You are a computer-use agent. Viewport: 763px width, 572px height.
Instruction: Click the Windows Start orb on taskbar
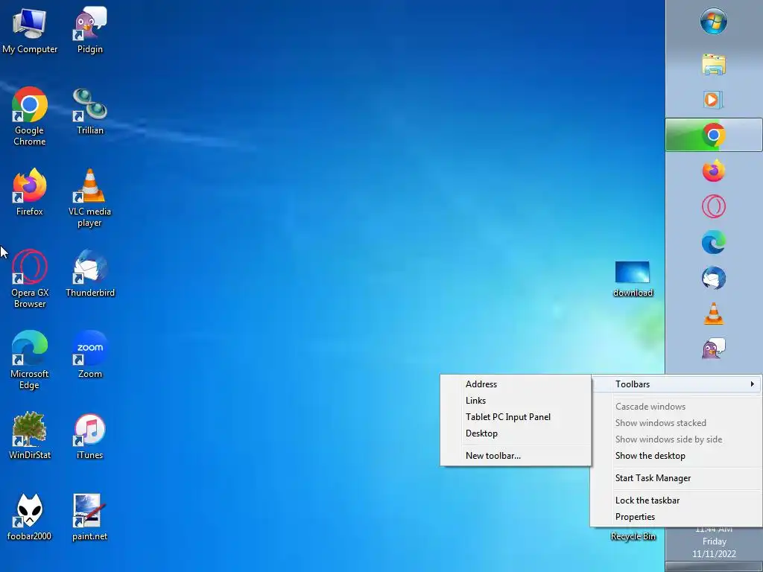click(x=714, y=22)
